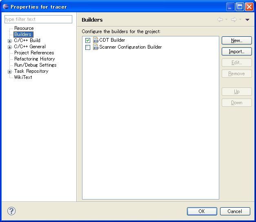
Task: Select Scanner Configuration Builder list entry
Action: tap(130, 47)
